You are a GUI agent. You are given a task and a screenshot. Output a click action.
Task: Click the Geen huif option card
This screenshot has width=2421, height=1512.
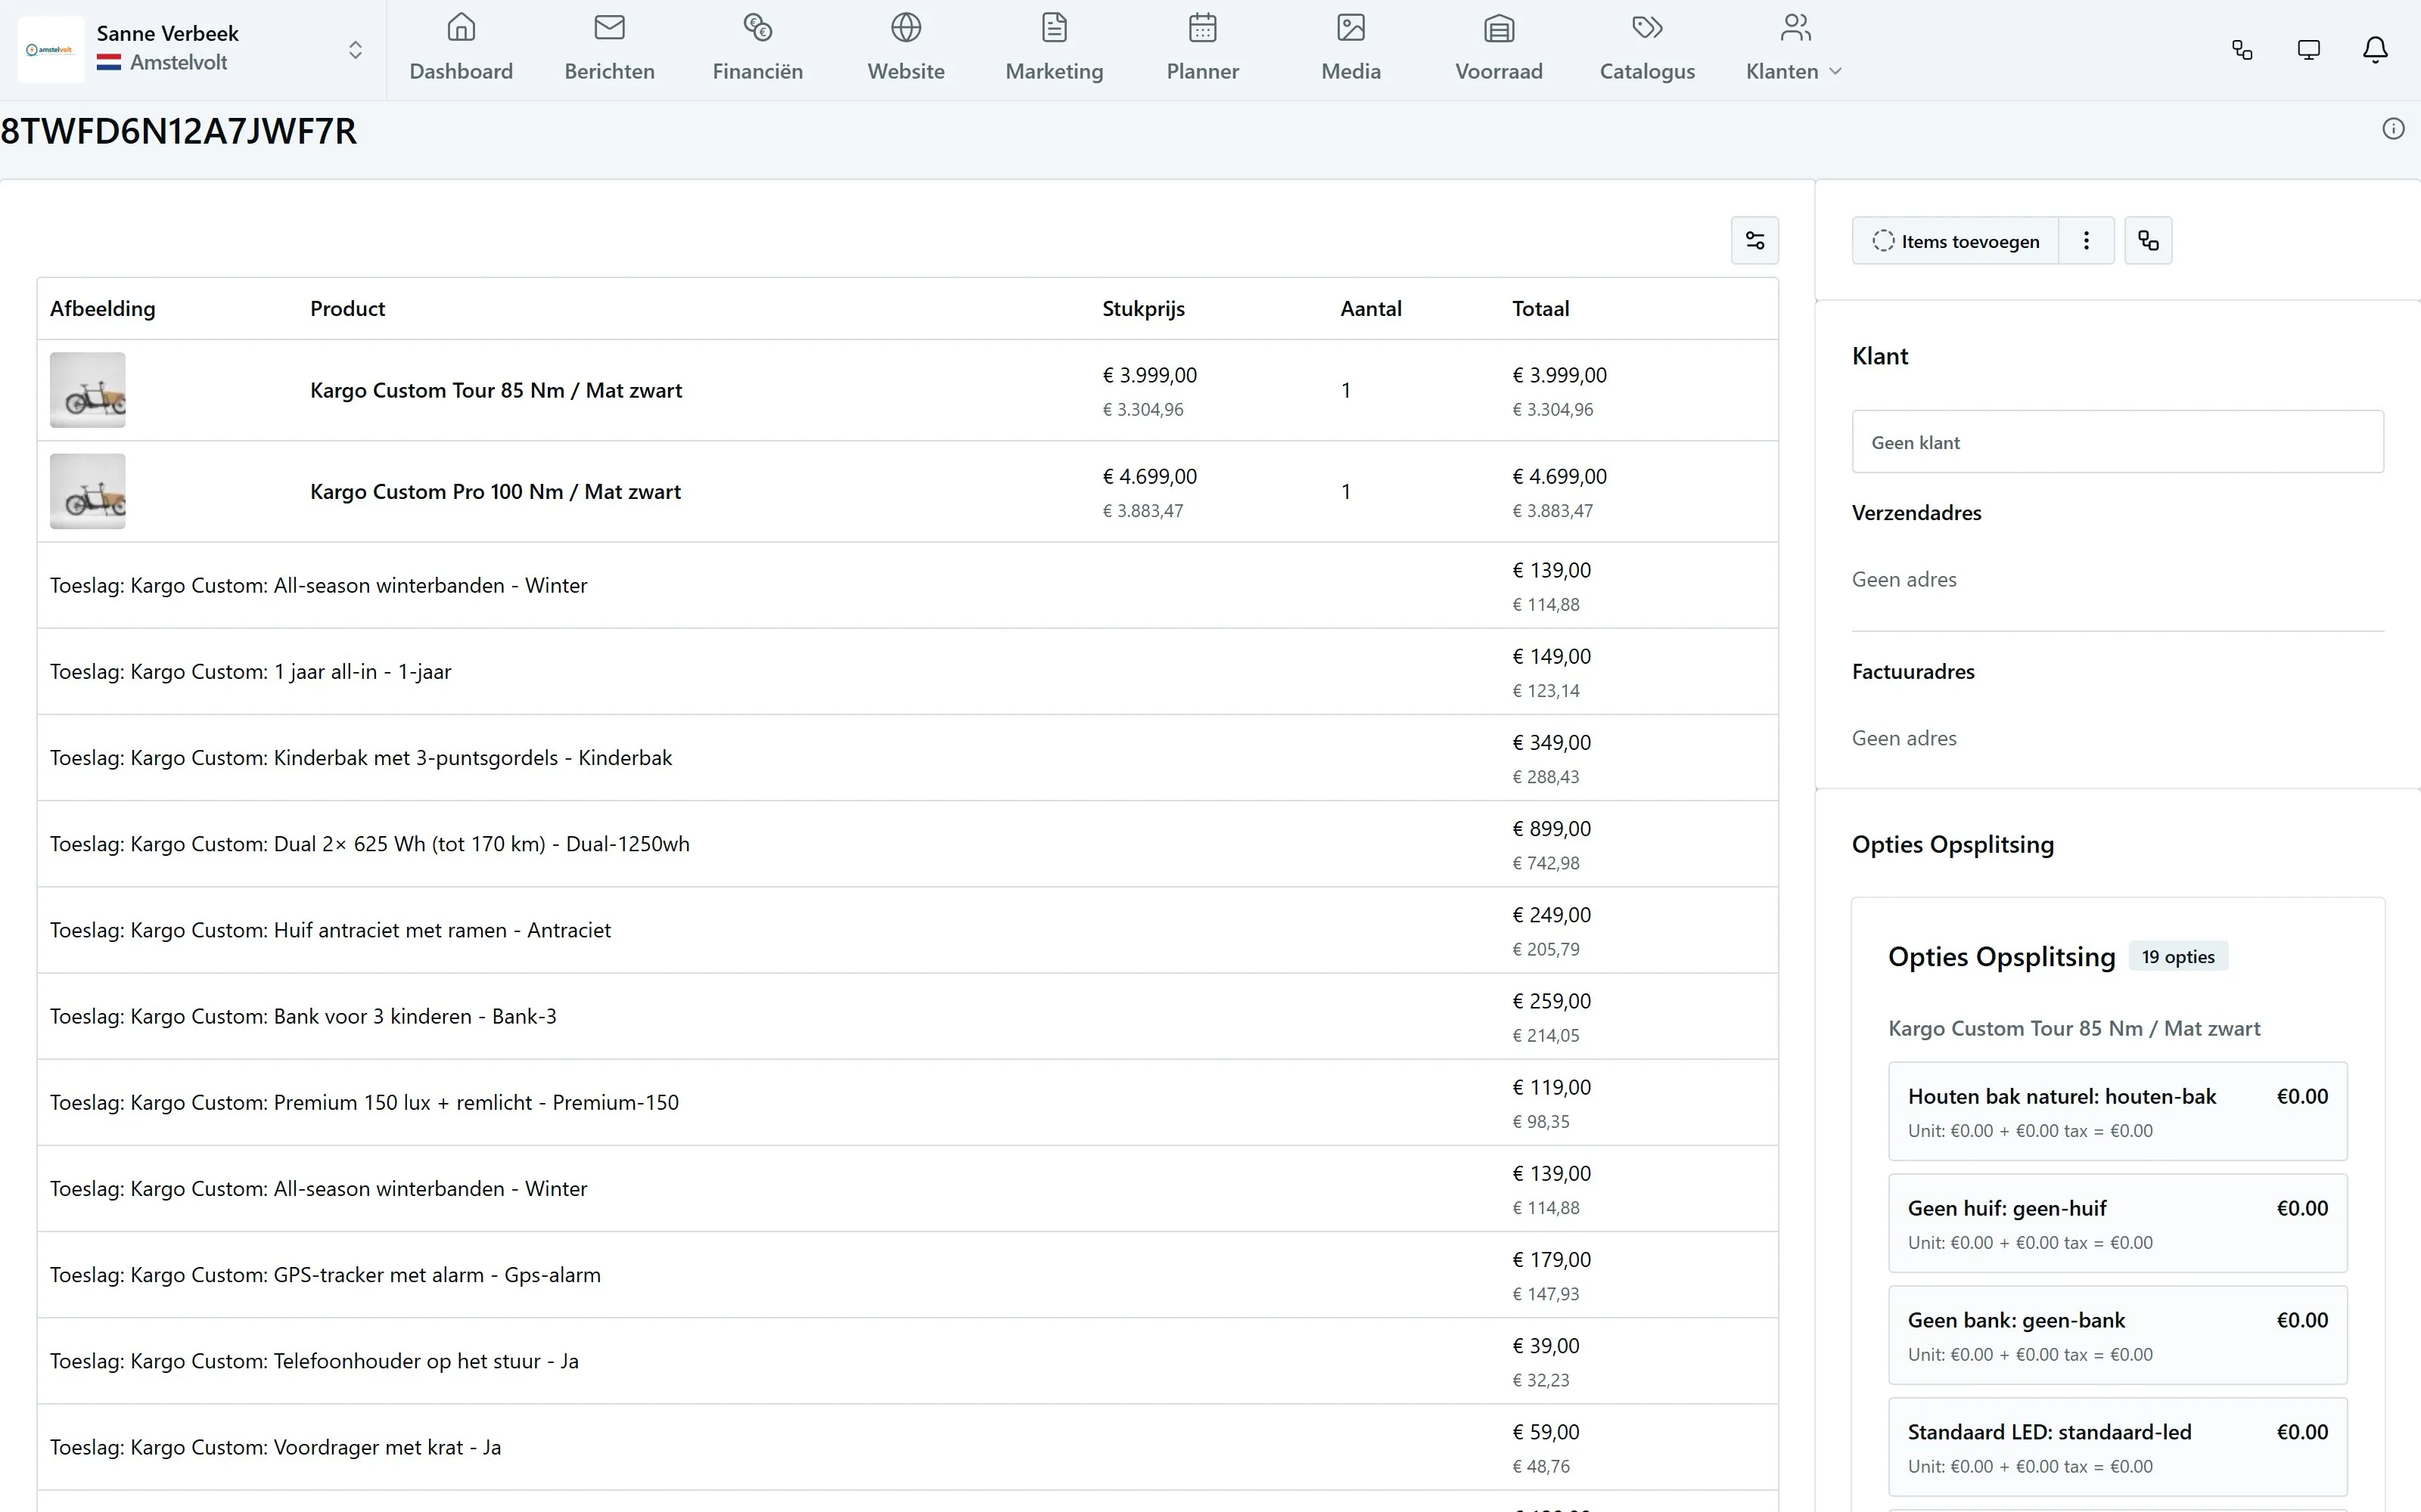(x=2118, y=1223)
